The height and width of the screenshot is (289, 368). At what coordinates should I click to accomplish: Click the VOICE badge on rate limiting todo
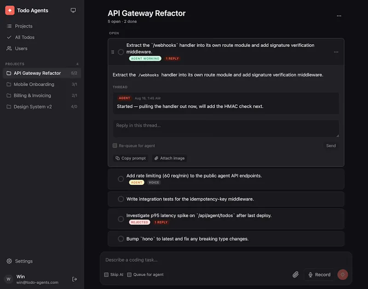[154, 182]
